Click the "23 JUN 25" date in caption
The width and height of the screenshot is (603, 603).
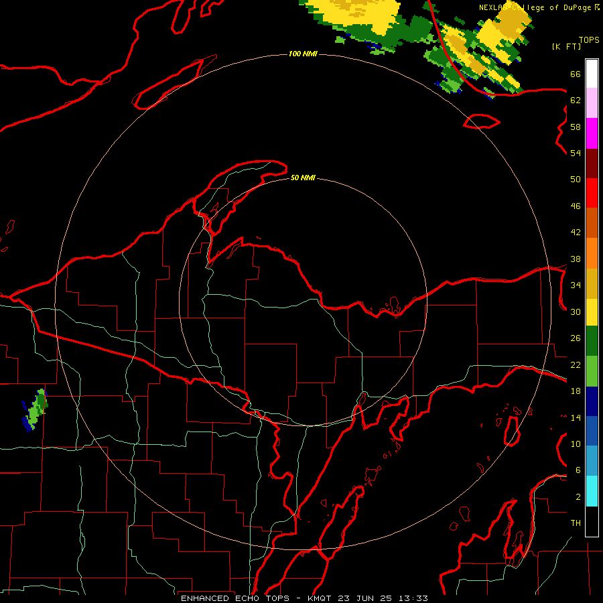click(365, 598)
